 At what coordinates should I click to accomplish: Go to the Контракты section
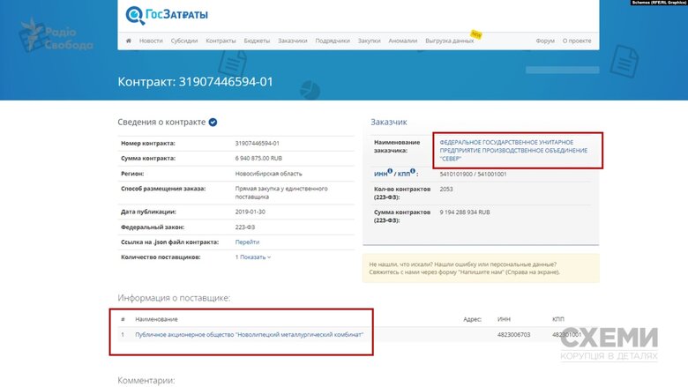[x=221, y=41]
